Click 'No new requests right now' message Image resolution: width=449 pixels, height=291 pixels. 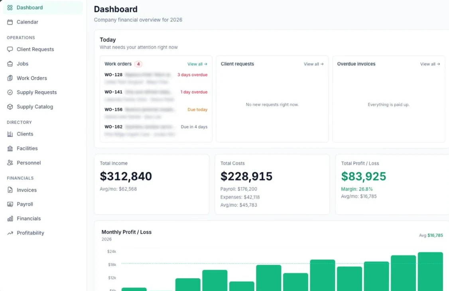[272, 105]
